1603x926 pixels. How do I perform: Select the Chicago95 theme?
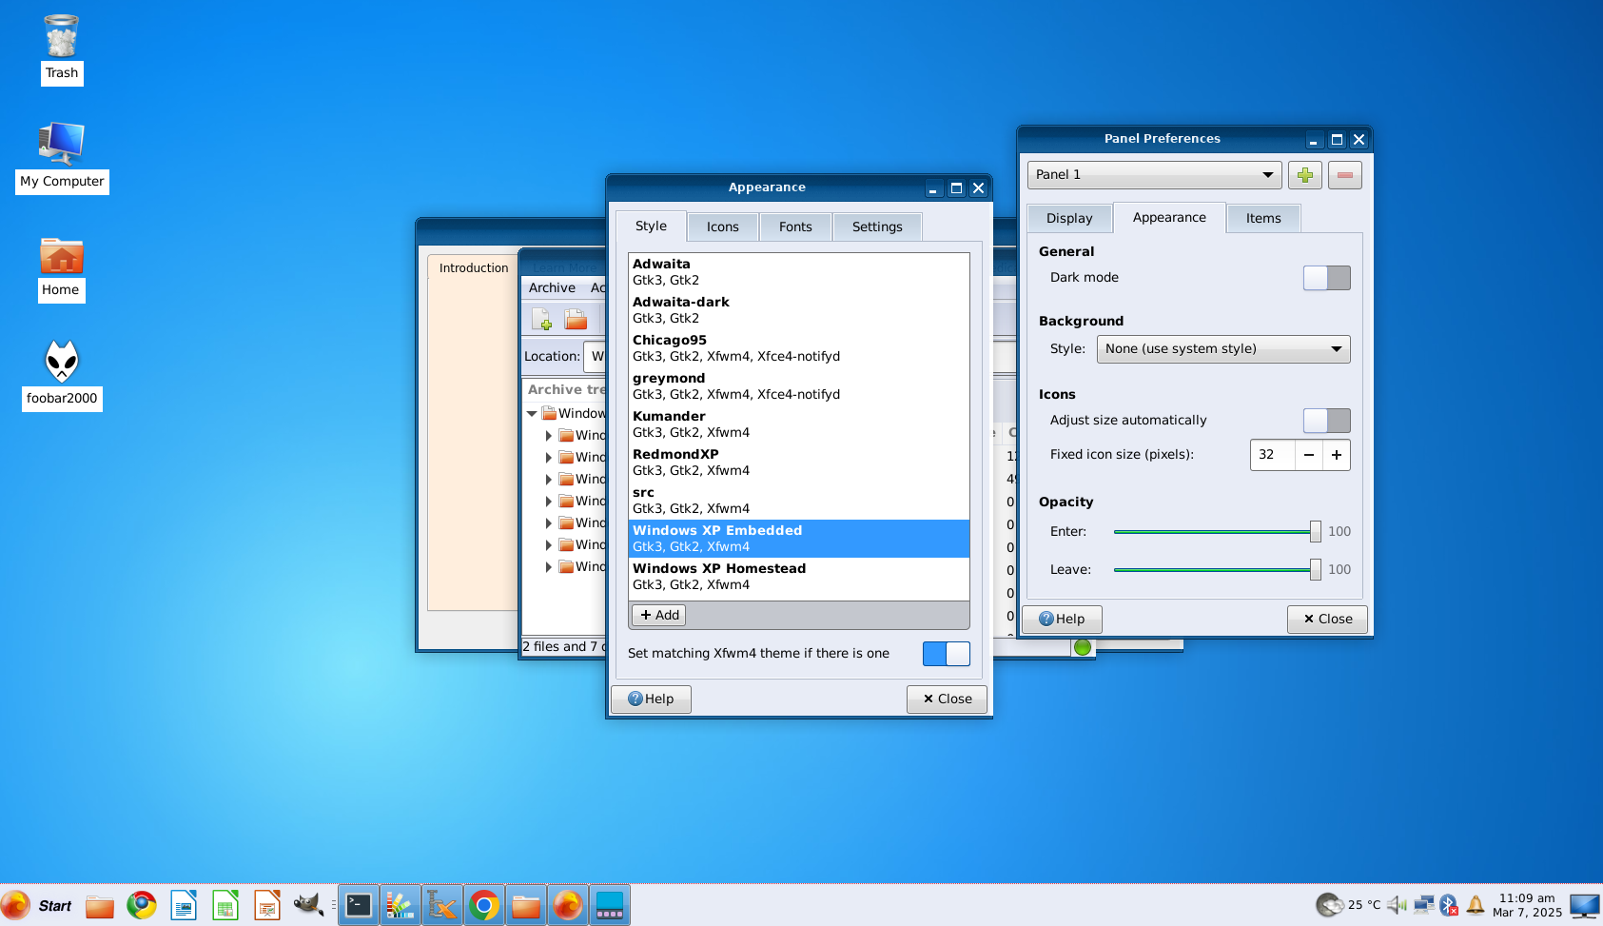799,348
